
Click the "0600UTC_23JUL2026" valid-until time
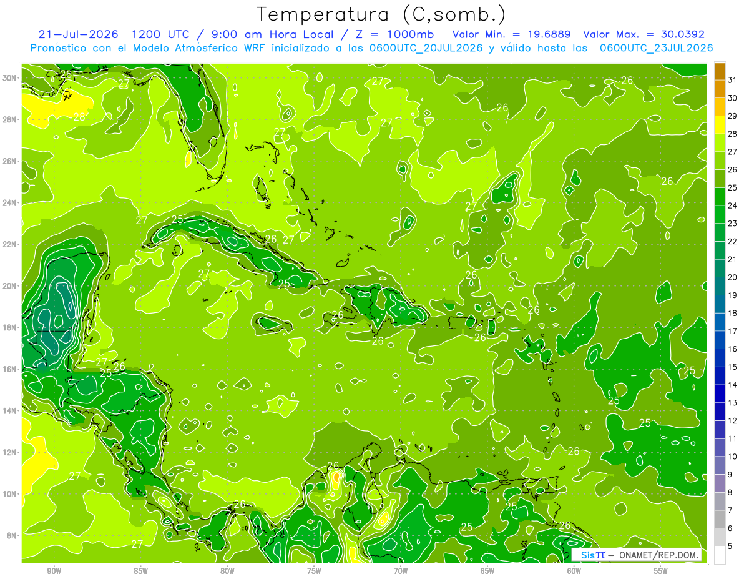(x=656, y=48)
